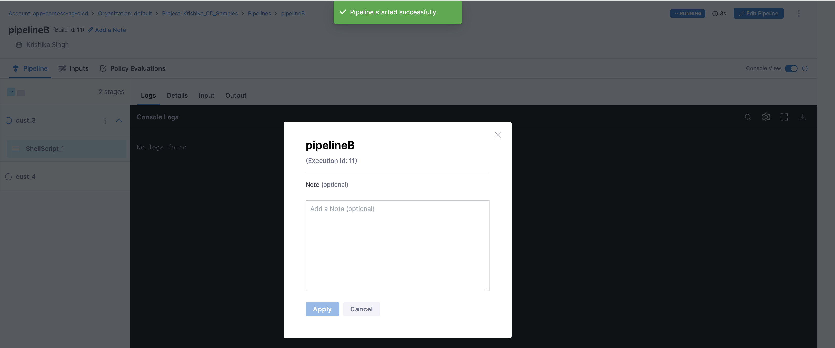Close the pipelineB note dialog
Screen dimensions: 835x348
click(x=498, y=135)
